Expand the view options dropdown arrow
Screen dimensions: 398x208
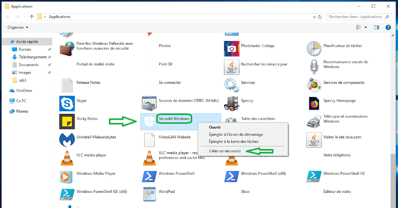click(366, 27)
